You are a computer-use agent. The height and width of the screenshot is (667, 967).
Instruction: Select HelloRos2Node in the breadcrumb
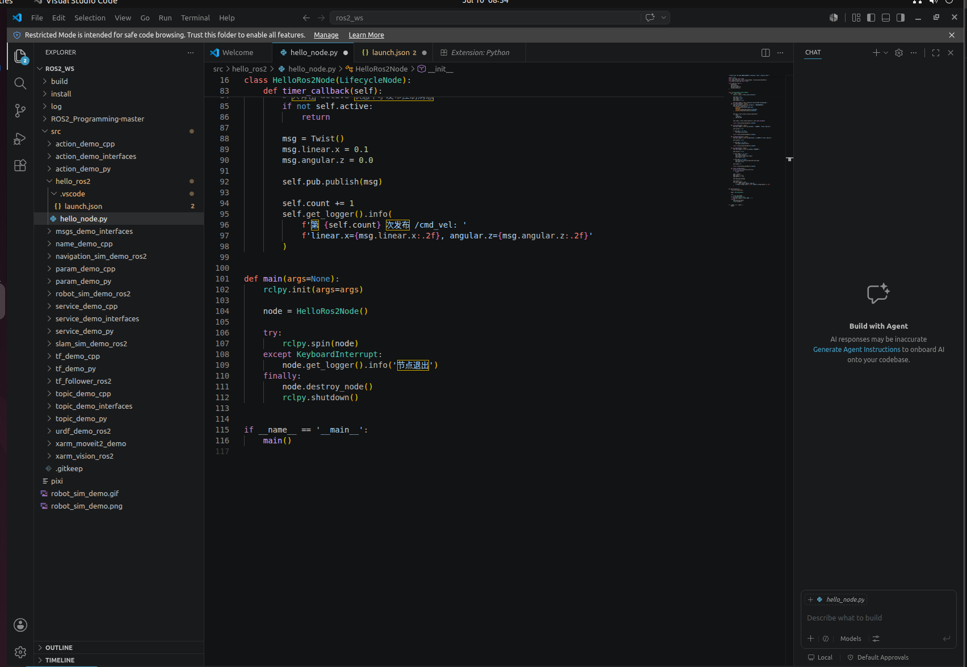pos(381,69)
